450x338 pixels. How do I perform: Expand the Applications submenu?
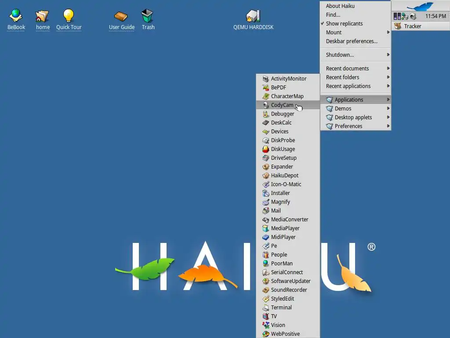[356, 99]
